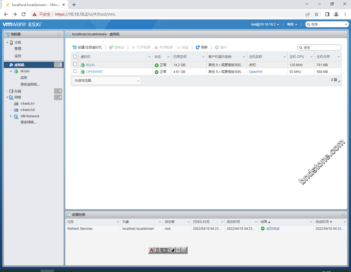The image size is (351, 272).
Task: Expand the VM Network tree node
Action: 11,116
